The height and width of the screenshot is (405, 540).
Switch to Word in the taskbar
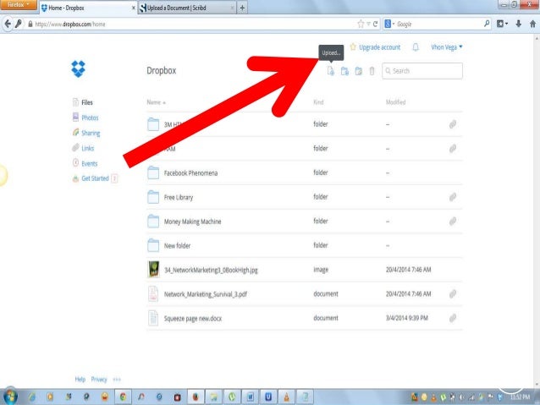(250, 397)
